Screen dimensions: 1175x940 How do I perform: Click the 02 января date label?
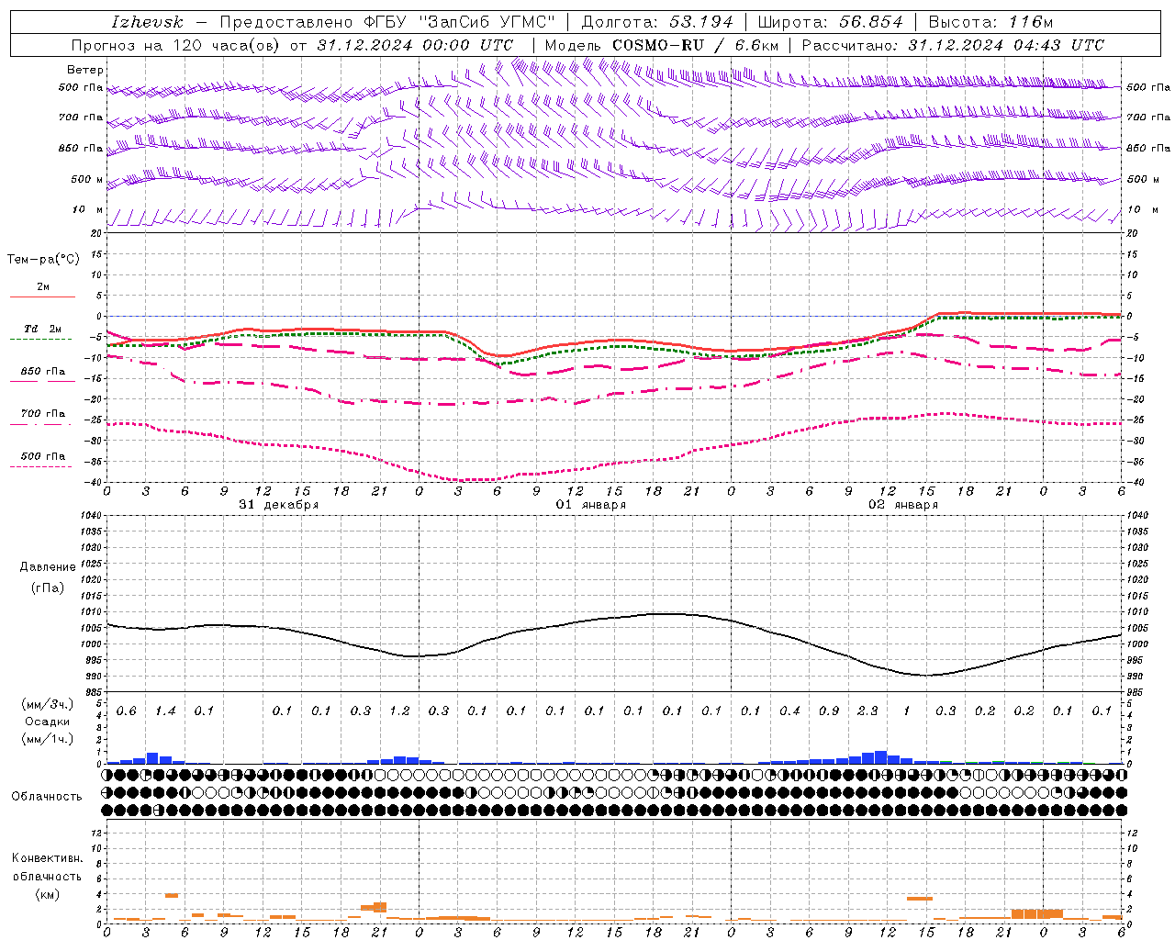[903, 504]
